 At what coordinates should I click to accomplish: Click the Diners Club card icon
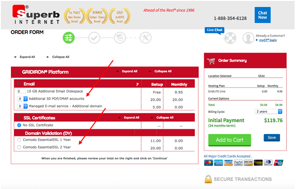(x=268, y=163)
